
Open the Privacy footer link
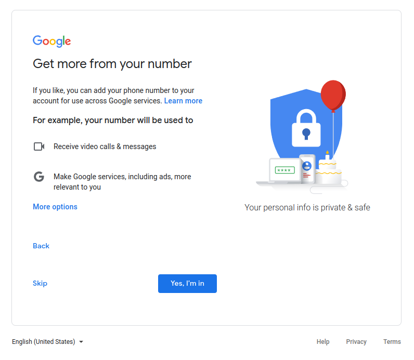pos(356,342)
